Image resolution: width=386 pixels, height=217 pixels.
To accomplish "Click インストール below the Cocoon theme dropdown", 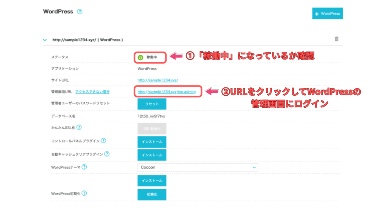I will click(152, 181).
